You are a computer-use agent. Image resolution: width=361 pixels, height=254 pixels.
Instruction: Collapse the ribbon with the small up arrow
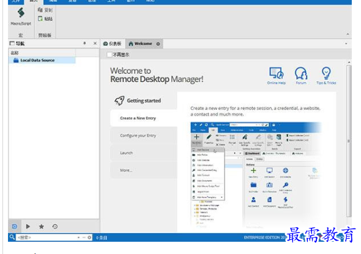tap(348, 34)
